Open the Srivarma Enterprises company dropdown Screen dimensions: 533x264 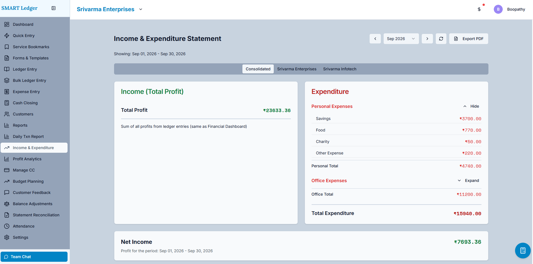coord(110,9)
